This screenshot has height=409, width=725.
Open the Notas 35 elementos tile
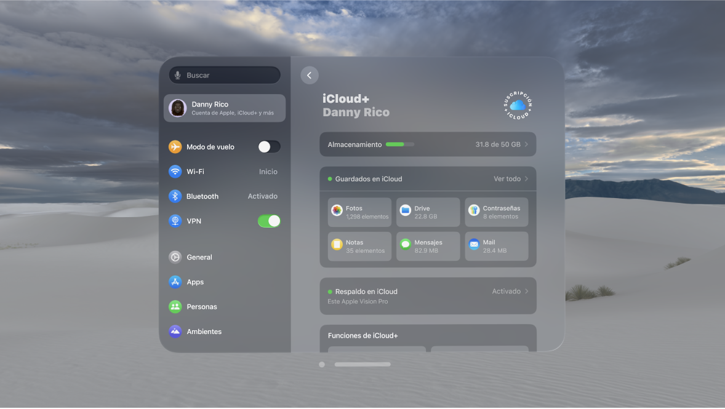coord(359,247)
